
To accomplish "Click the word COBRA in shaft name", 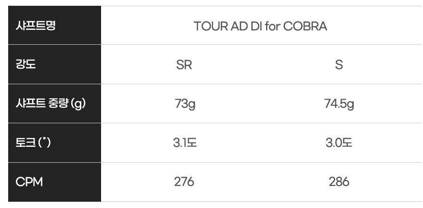I will click(305, 26).
